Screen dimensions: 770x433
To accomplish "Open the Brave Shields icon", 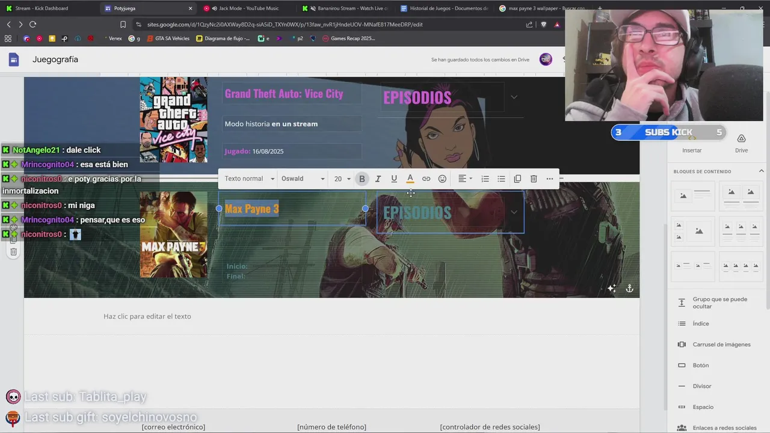I will point(544,25).
